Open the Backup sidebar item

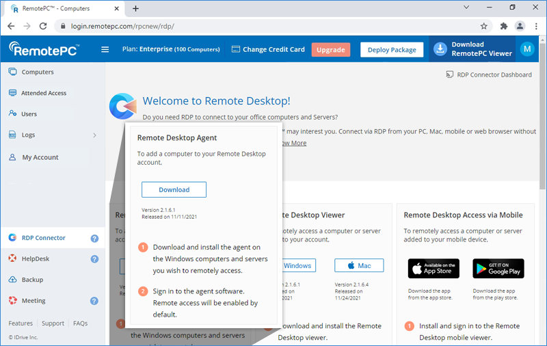click(32, 280)
